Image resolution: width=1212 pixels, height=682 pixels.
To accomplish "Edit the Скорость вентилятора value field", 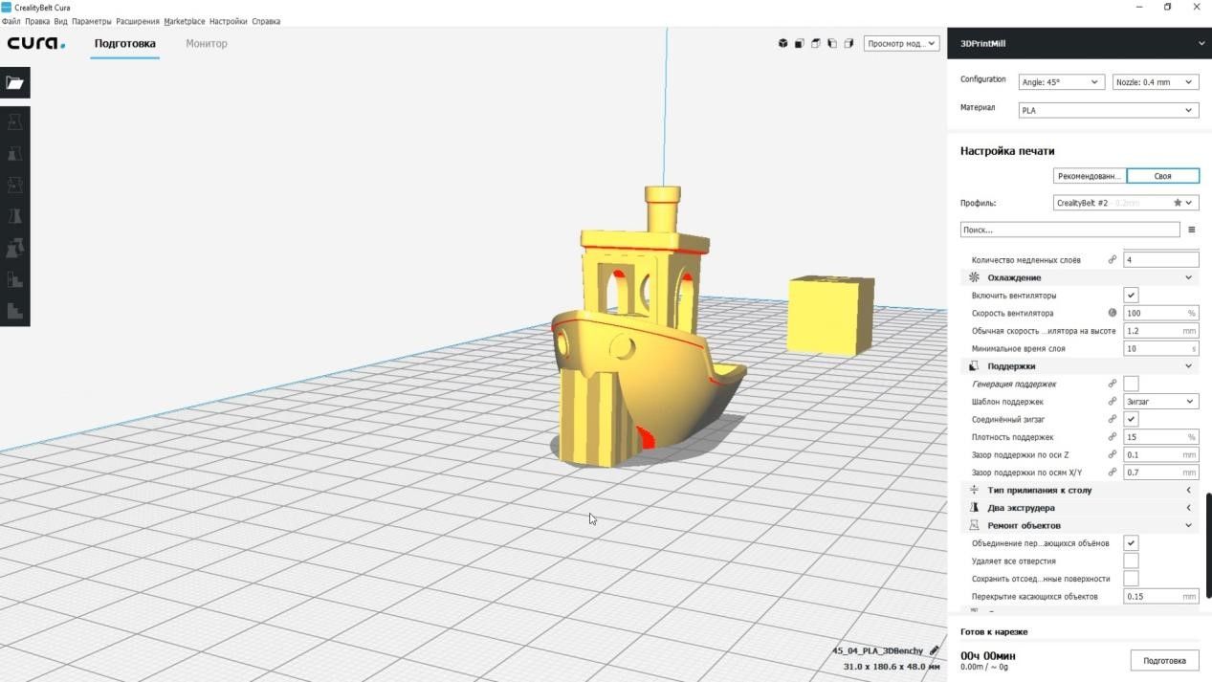I will [x=1160, y=313].
